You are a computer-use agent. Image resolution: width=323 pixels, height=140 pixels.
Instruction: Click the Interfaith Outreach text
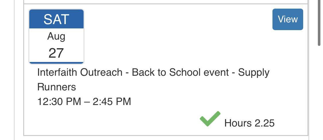pos(80,72)
